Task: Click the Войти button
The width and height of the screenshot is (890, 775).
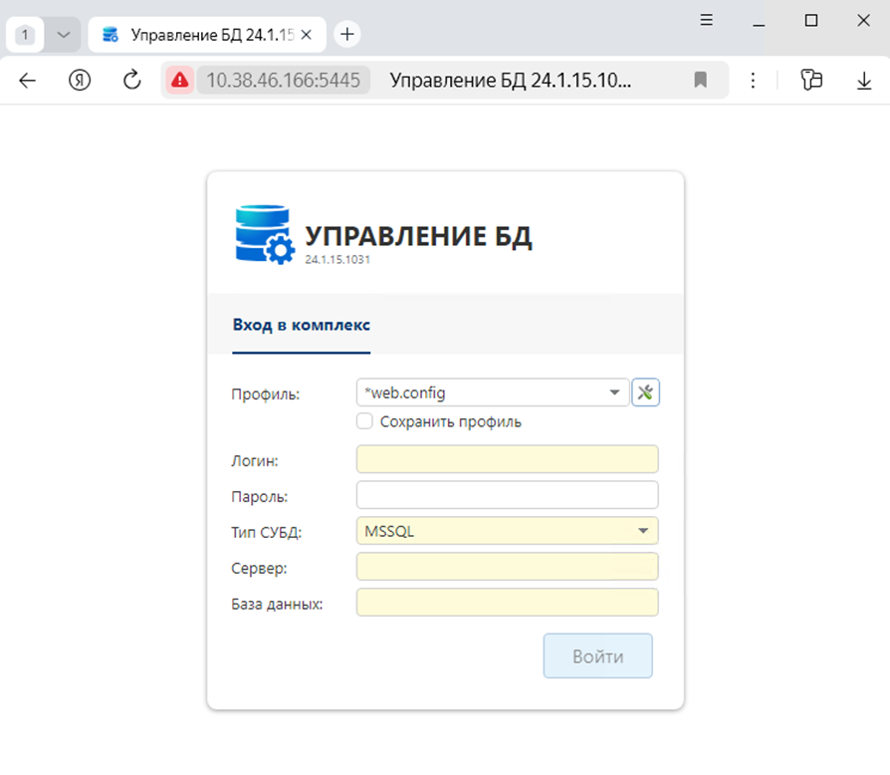Action: 597,655
